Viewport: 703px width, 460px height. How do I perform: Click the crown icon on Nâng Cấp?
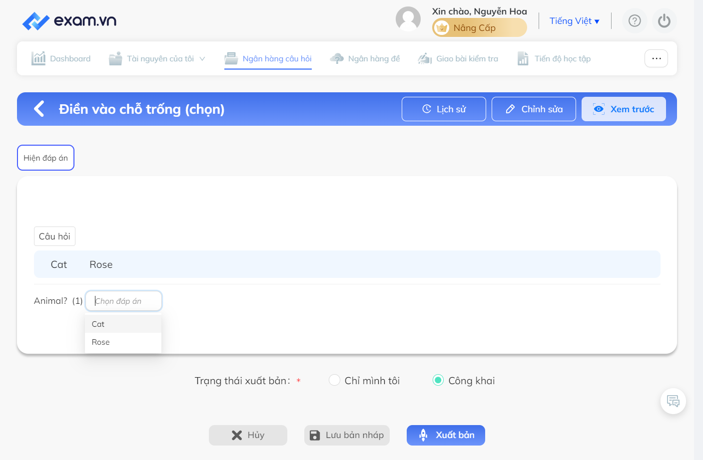(442, 28)
